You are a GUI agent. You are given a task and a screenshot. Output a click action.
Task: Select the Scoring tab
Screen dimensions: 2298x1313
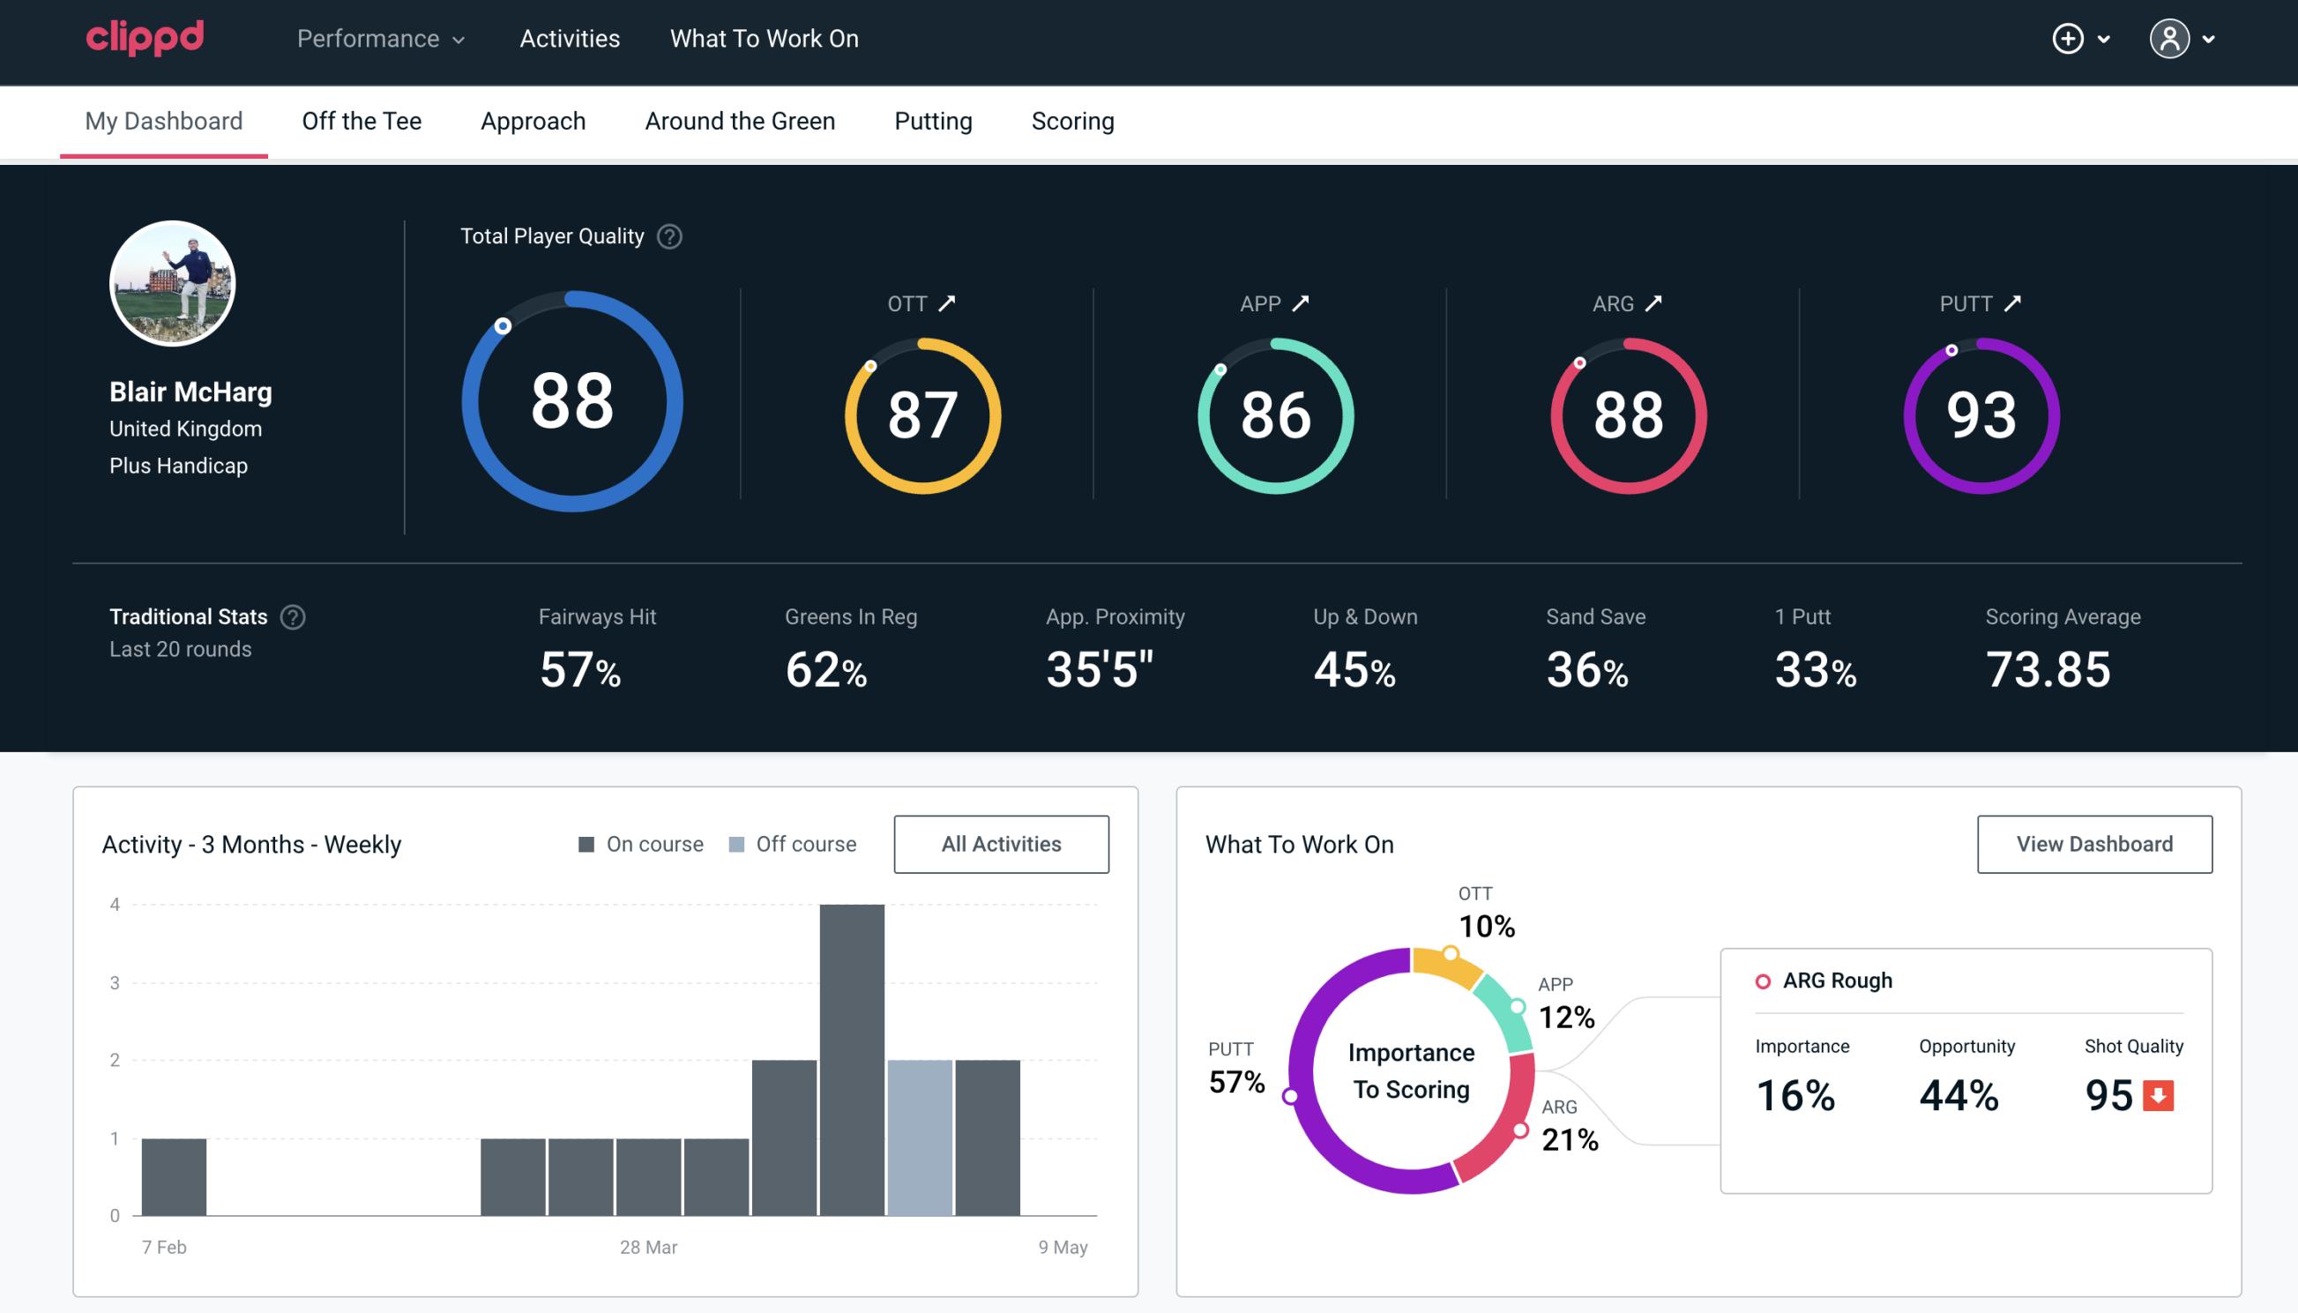tap(1073, 120)
